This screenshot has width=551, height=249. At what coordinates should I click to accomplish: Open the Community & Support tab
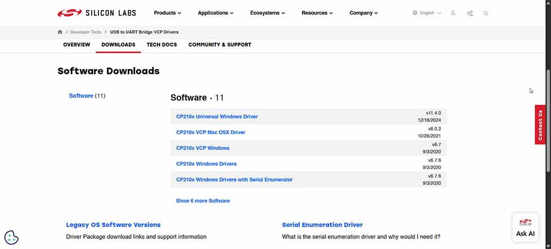(x=220, y=45)
